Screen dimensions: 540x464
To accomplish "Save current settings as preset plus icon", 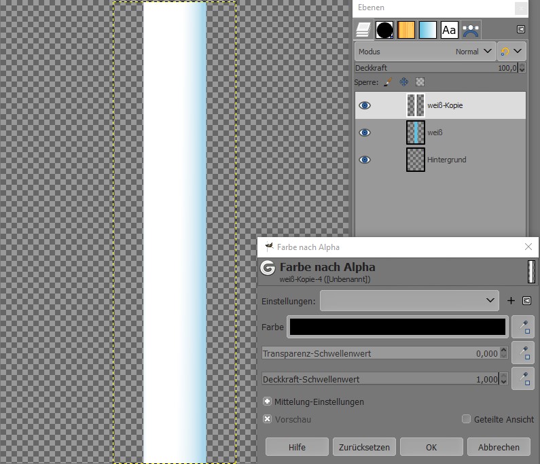I will (x=511, y=301).
